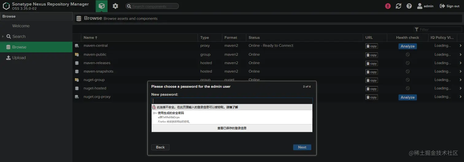The height and width of the screenshot is (162, 464).
Task: Focus the Search components box
Action: click(x=152, y=6)
